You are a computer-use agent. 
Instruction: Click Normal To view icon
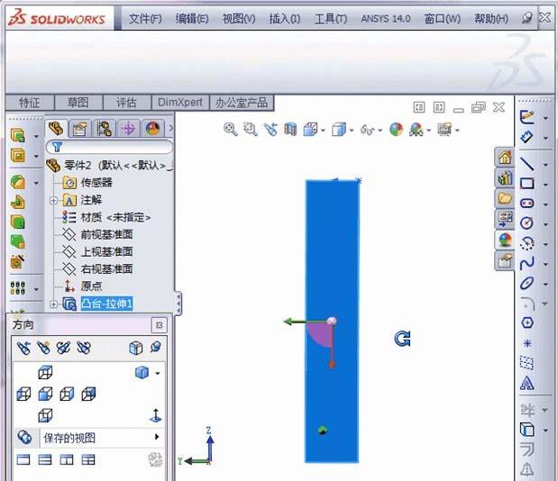click(x=155, y=415)
